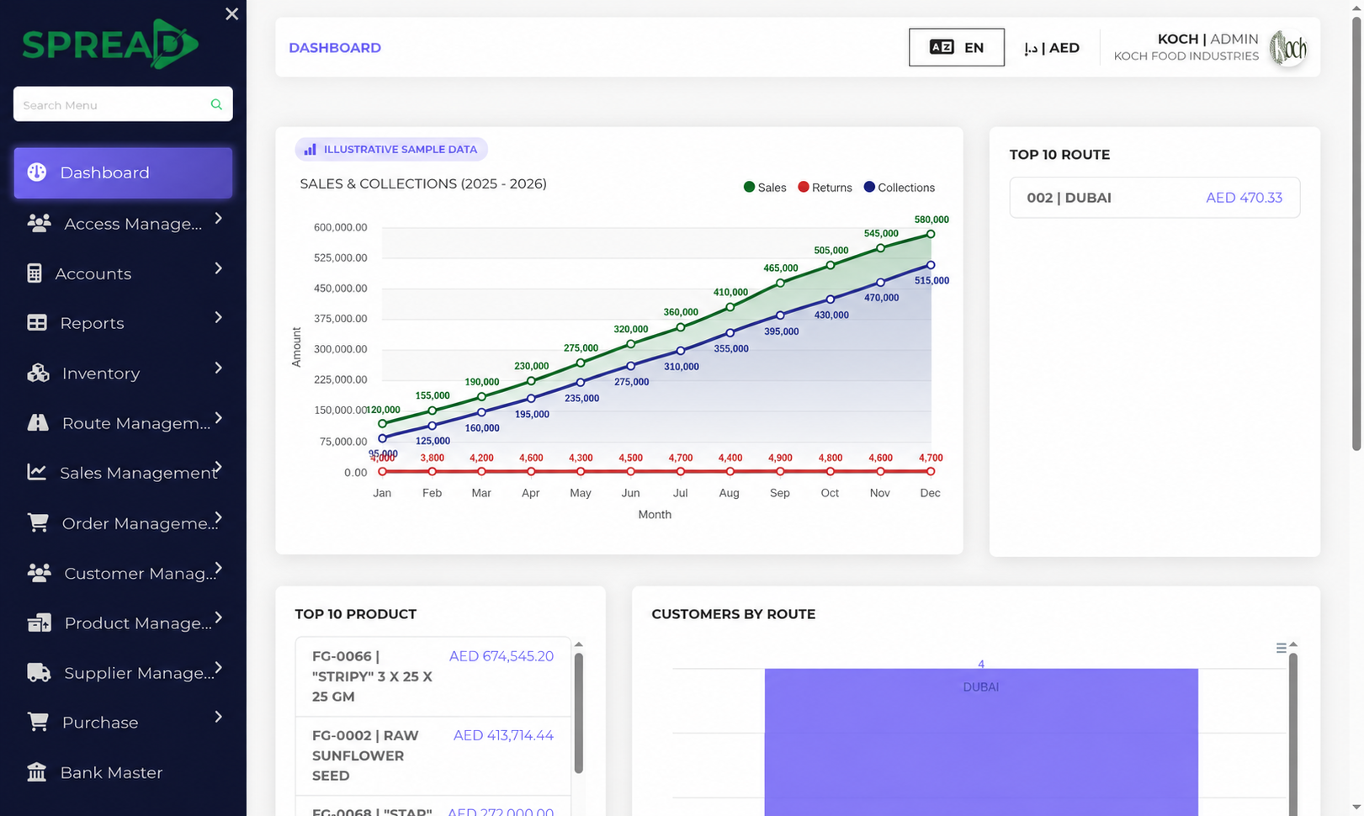Click the Supplier Management truck icon
Screen dimensions: 1364x816
pyautogui.click(x=39, y=672)
